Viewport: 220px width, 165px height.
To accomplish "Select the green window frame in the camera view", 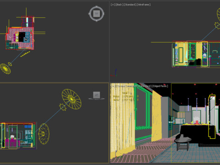I will coord(143,113).
